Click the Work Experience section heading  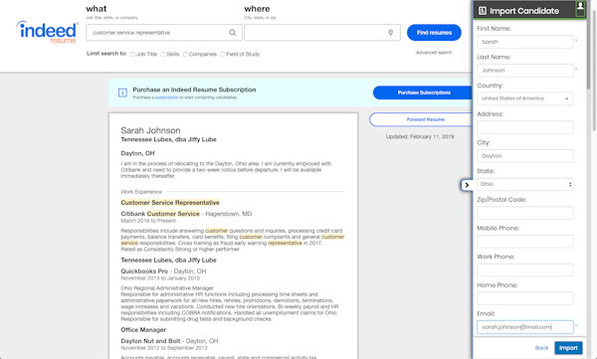pyautogui.click(x=141, y=192)
